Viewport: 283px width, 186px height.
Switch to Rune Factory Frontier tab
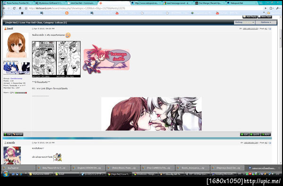pos(18,3)
